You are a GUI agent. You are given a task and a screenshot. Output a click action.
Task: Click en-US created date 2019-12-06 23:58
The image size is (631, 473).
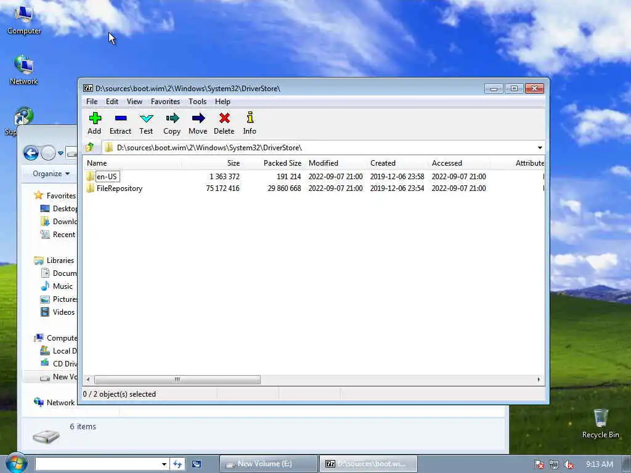(397, 177)
